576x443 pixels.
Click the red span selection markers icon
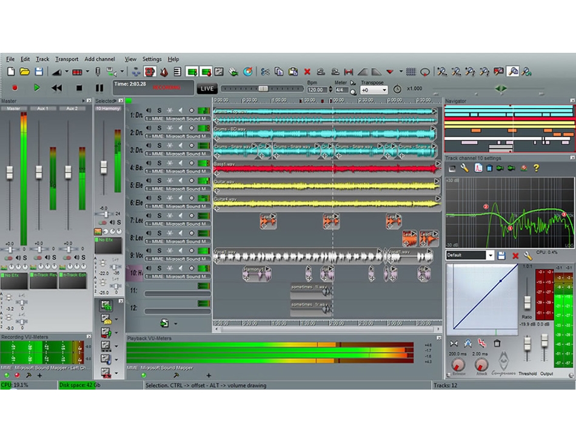(x=349, y=72)
